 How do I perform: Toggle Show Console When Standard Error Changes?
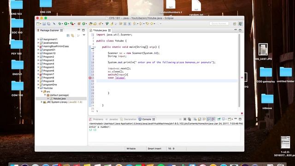(x=213, y=119)
